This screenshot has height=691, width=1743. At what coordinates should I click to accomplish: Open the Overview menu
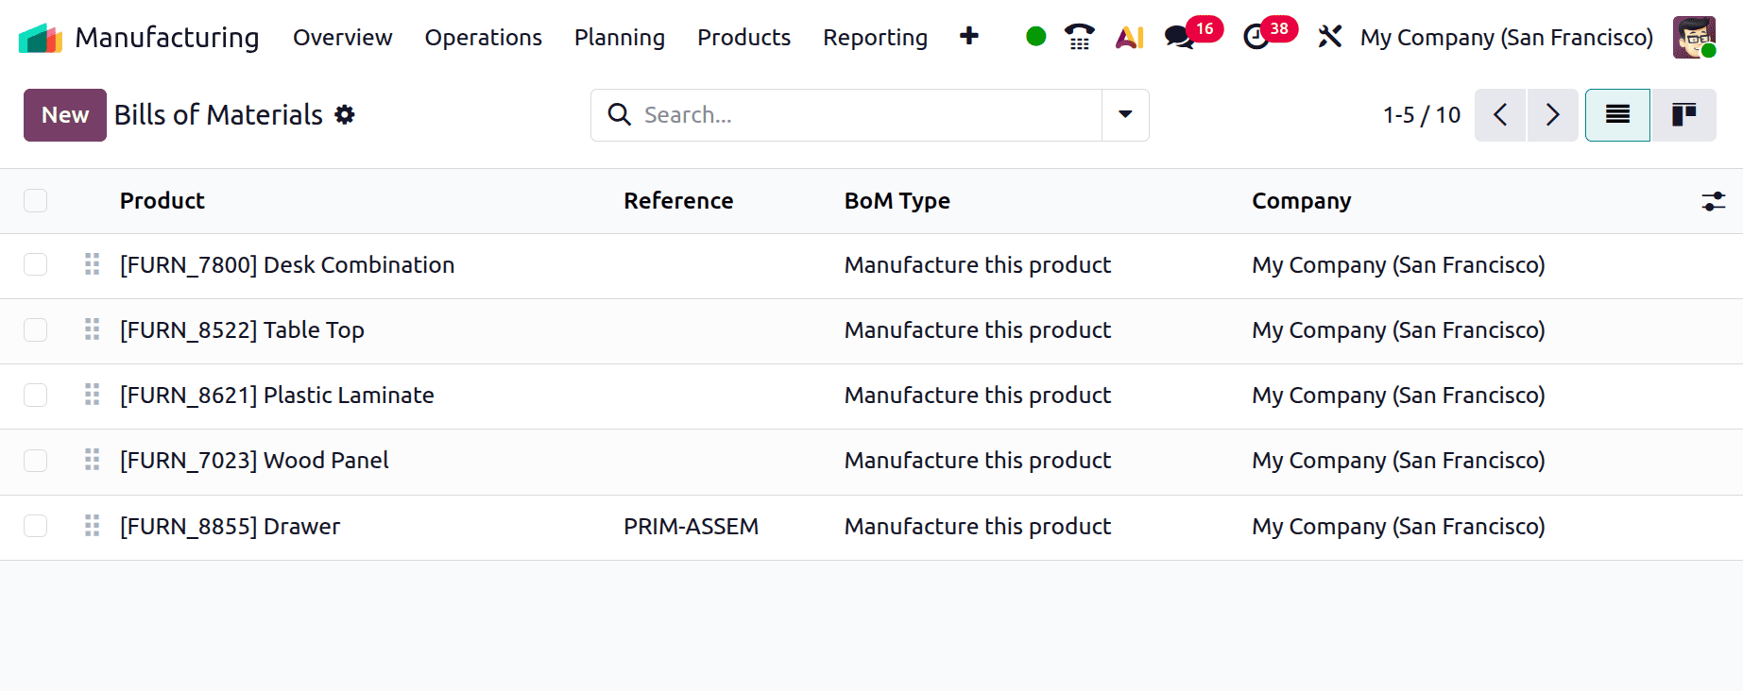point(342,38)
